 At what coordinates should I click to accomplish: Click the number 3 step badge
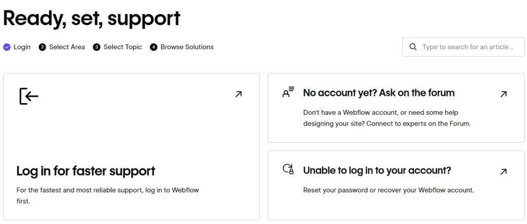pos(97,47)
